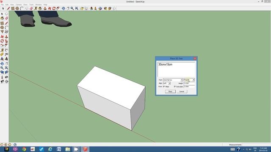Open the Camera menu
This screenshot has height=152, width=271.
[x=19, y=5]
